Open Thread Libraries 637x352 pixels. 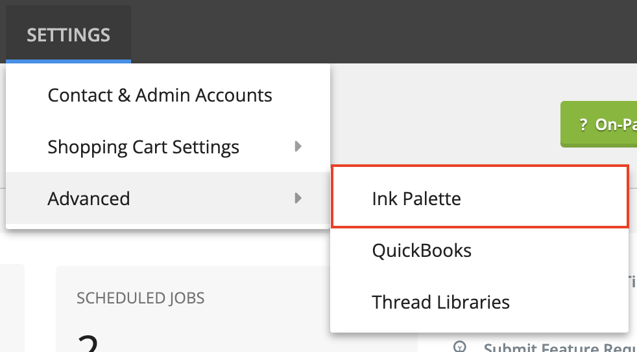[440, 302]
